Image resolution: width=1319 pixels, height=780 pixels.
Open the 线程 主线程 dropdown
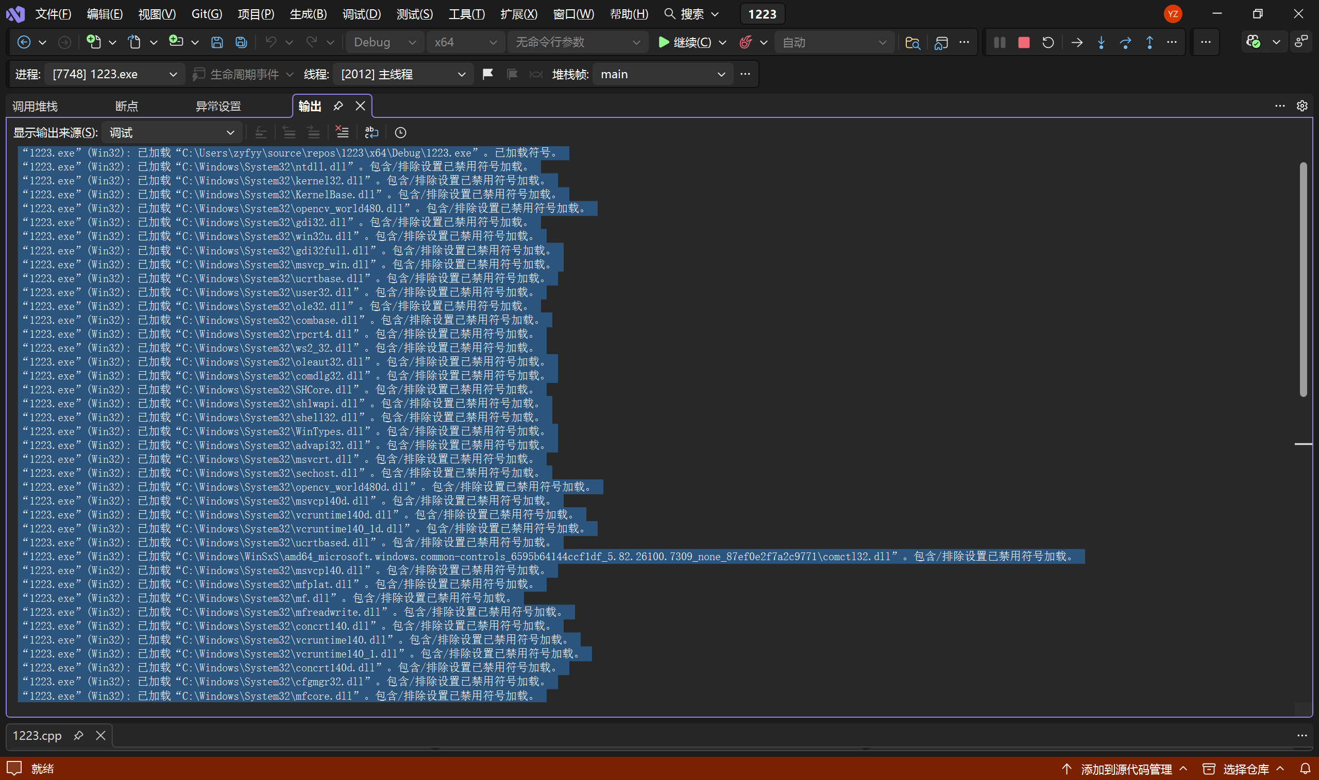point(403,75)
